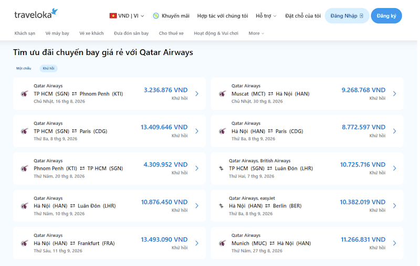Viewport: 420px width, 266px height.
Task: Click Qatar Airways logo on Hà Nội–Frankfurt card
Action: (x=24, y=243)
